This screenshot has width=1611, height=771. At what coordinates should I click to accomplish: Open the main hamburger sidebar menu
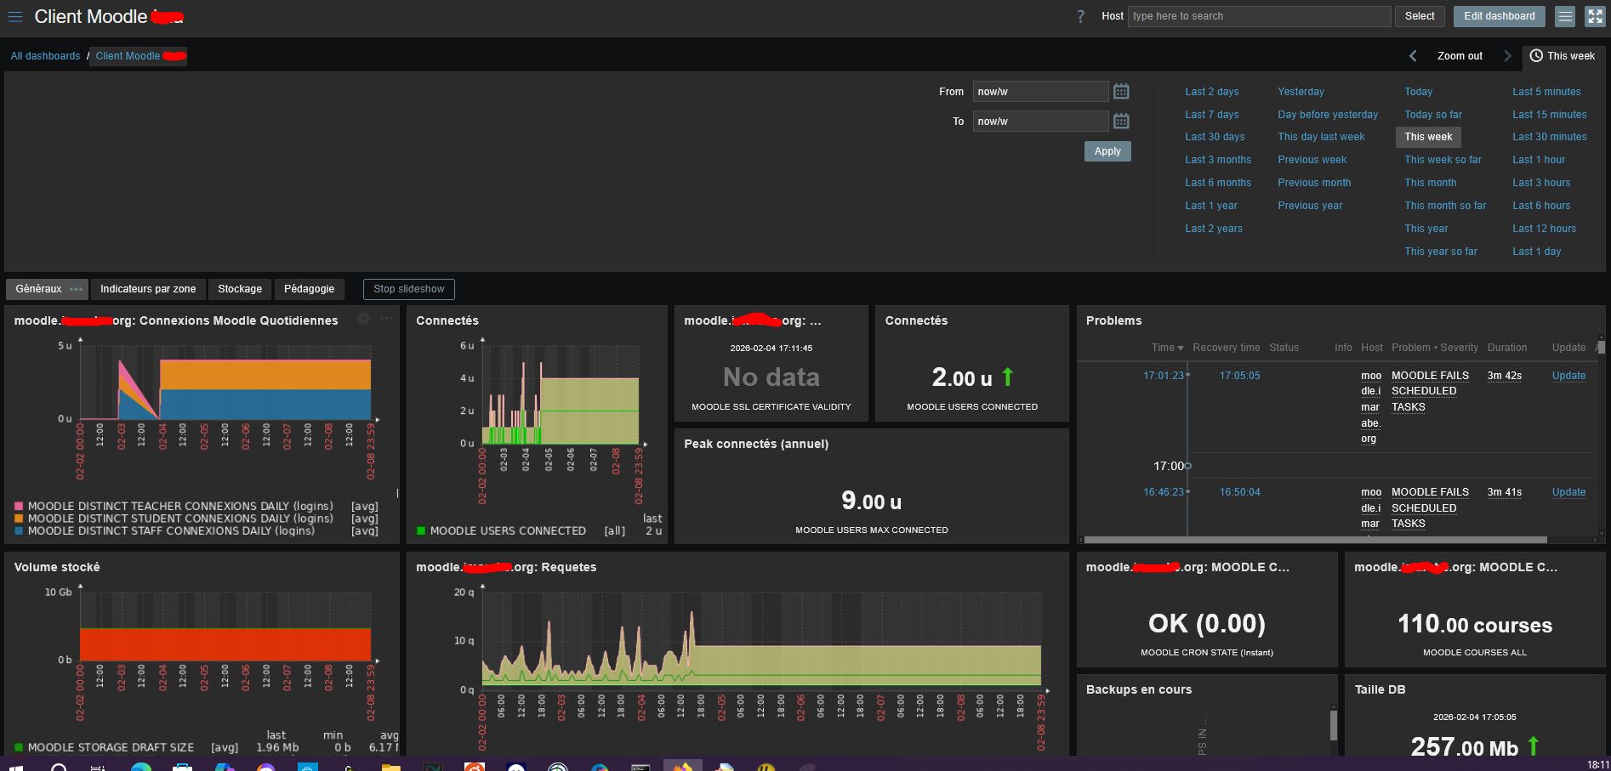click(x=14, y=17)
